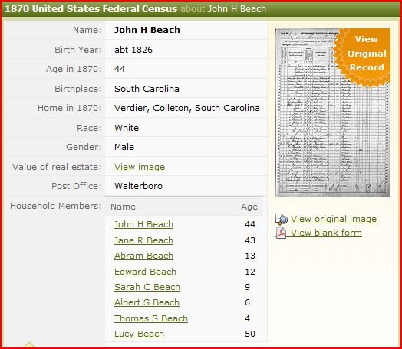Screen dimensions: 402x349
Task: Open the census record page thumbnail
Action: [333, 113]
